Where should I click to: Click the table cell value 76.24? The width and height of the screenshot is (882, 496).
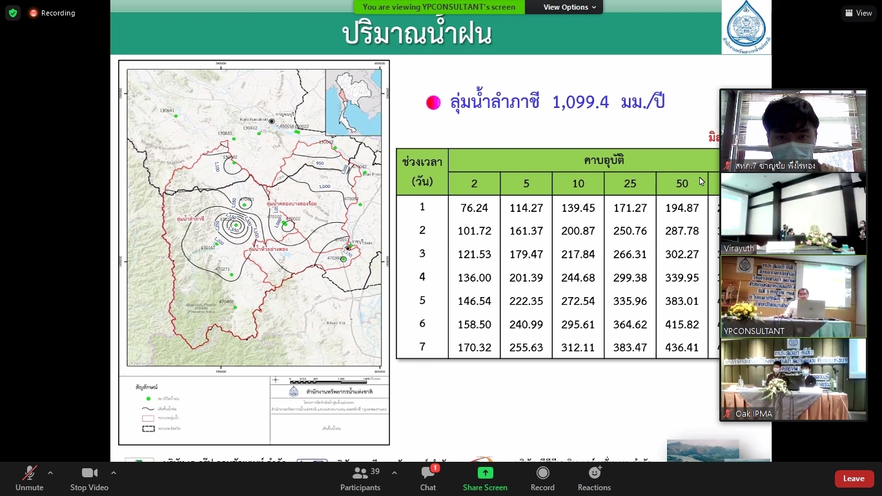[x=474, y=208]
